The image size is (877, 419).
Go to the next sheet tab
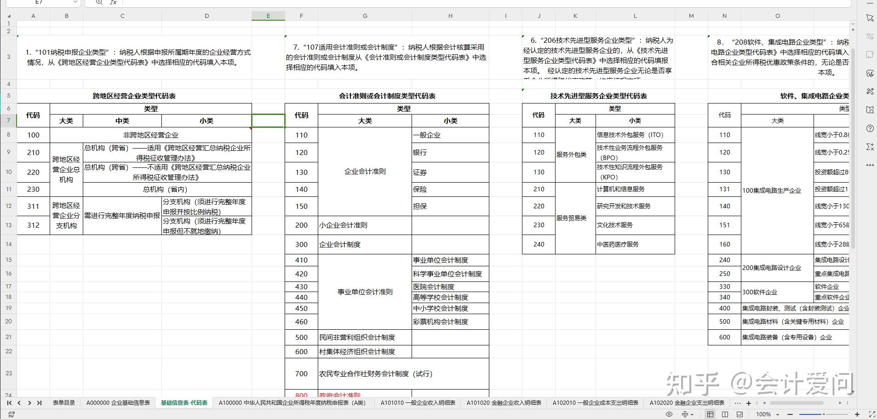pos(29,403)
